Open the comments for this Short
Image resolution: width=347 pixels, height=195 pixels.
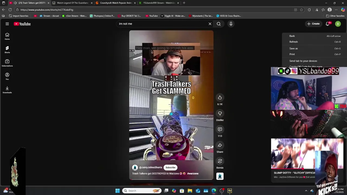[220, 129]
